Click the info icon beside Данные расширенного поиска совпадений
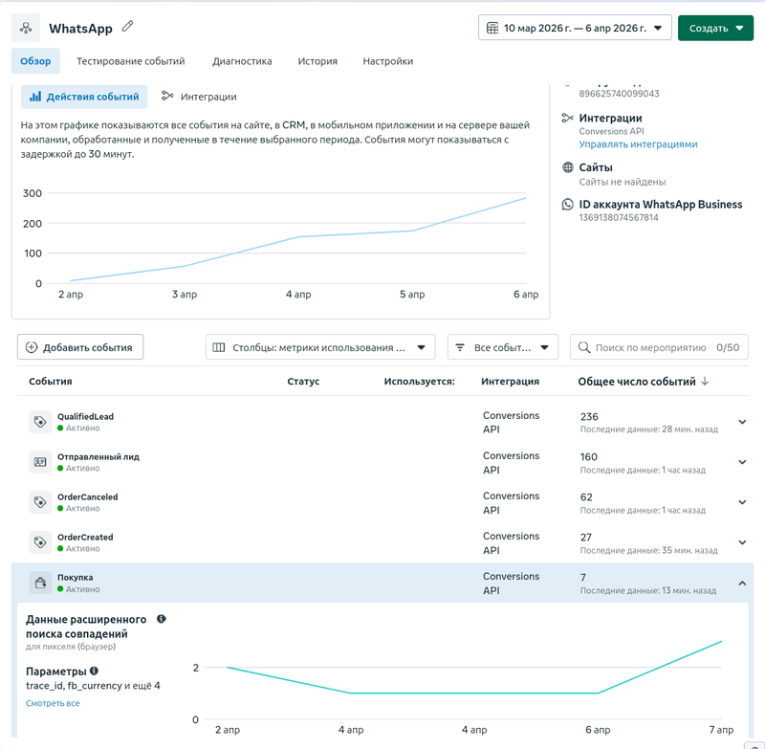 162,619
